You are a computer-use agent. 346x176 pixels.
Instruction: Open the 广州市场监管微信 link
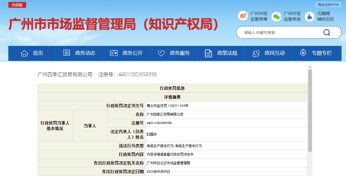point(292,16)
